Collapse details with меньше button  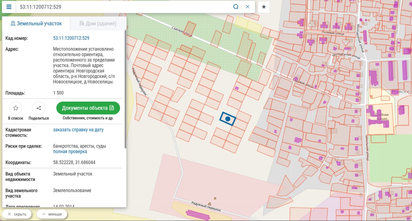[52, 214]
